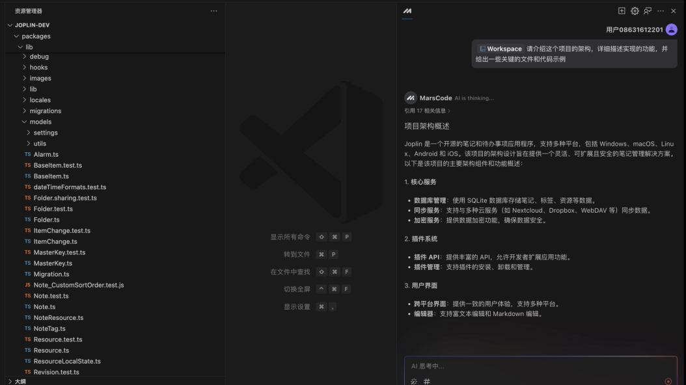Expand the 17 referenced information link
The image size is (686, 385).
pos(427,111)
